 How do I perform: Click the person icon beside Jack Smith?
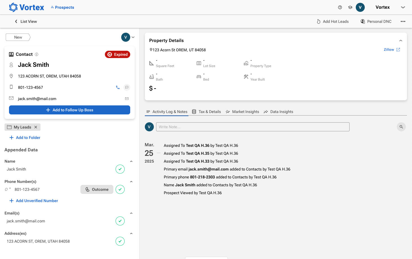(11, 65)
